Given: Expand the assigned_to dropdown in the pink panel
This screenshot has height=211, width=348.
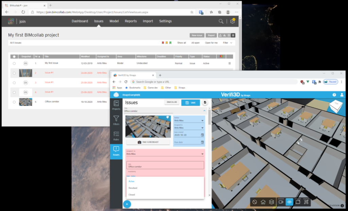Looking at the screenshot, I should 202,154.
